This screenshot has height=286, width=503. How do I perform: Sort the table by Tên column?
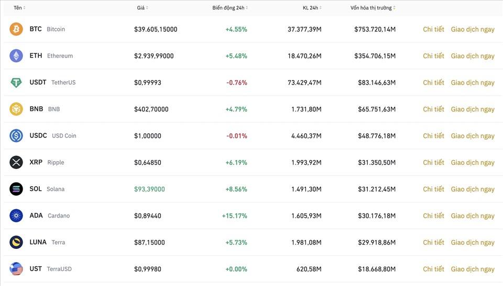[19, 8]
